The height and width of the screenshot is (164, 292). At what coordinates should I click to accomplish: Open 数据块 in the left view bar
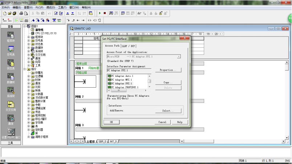click(11, 78)
